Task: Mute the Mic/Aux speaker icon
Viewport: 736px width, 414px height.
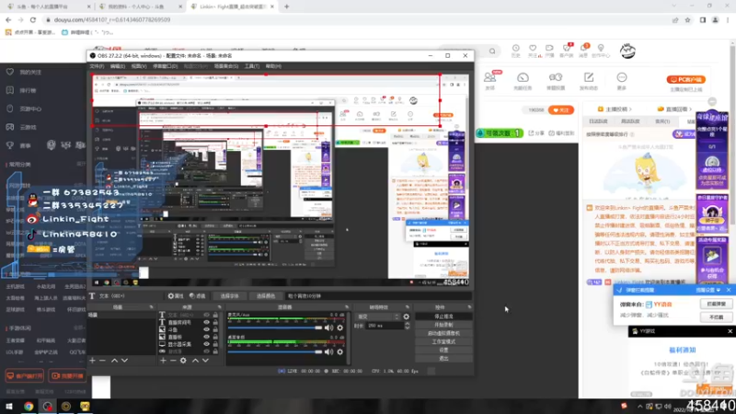Action: 329,328
